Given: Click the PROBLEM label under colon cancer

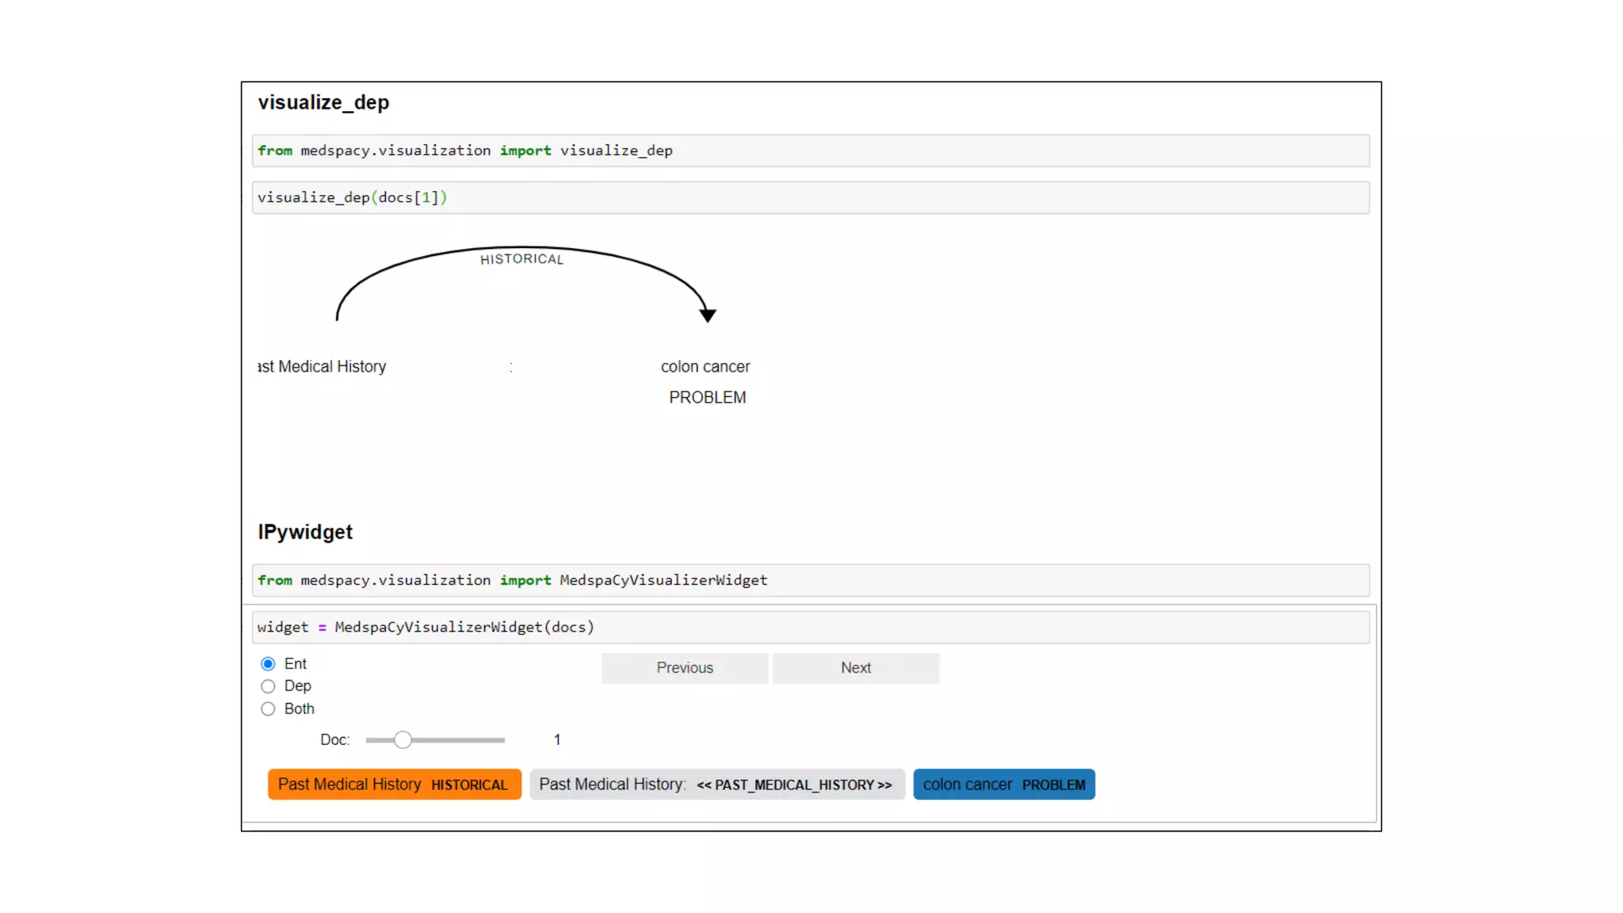Looking at the screenshot, I should (707, 398).
